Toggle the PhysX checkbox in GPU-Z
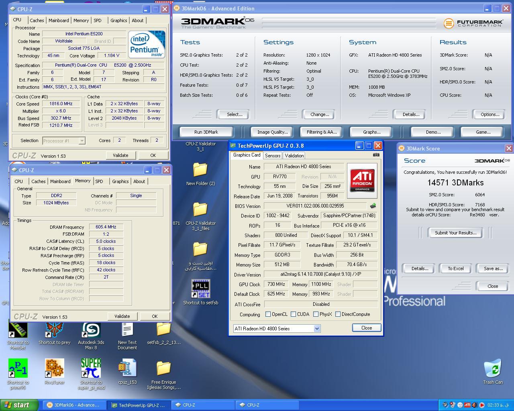This screenshot has height=411, width=514. click(x=316, y=314)
